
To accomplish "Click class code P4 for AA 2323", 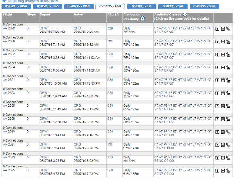I will (166, 157).
